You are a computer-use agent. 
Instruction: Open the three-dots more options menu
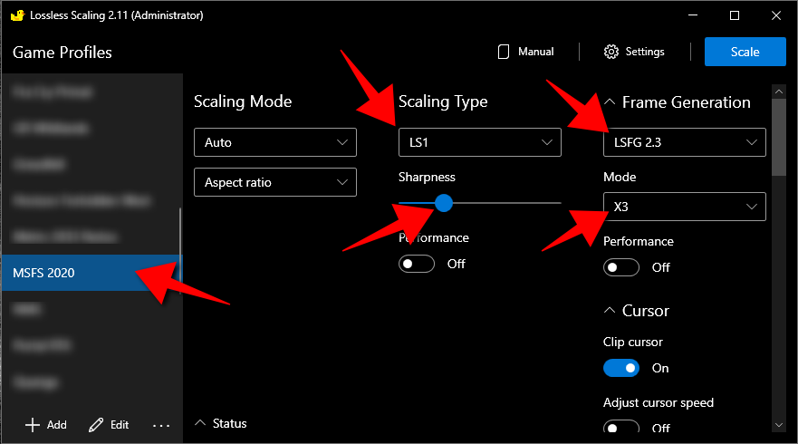pyautogui.click(x=161, y=424)
